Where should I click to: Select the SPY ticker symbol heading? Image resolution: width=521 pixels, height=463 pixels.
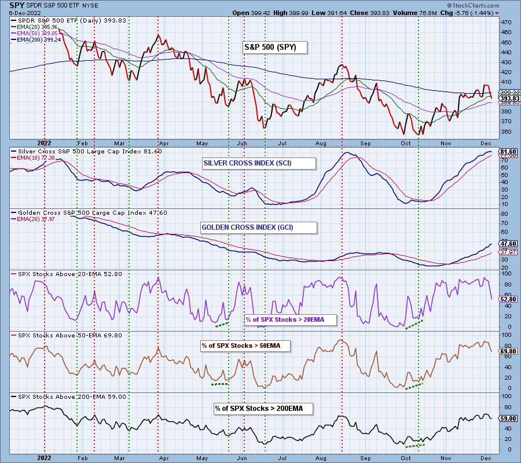pos(17,5)
